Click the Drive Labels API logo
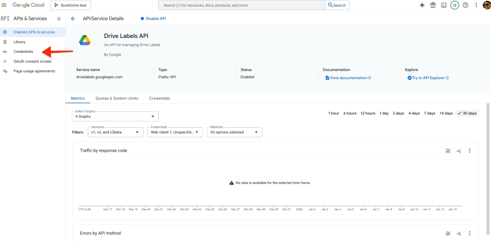491x241 pixels. point(84,40)
